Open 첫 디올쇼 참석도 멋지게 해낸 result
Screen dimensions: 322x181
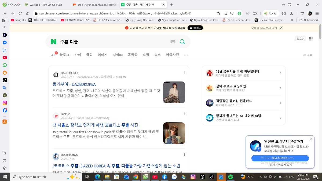(95, 125)
